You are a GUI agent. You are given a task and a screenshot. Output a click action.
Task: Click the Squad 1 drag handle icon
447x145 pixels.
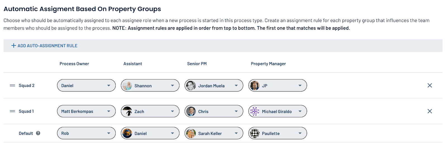pyautogui.click(x=12, y=111)
